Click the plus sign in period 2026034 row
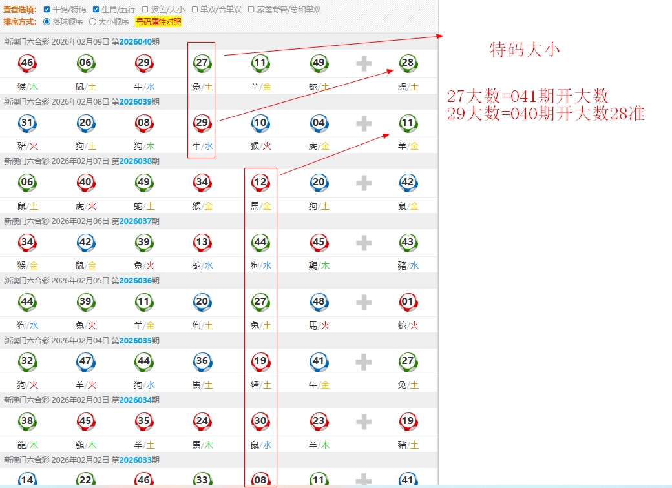This screenshot has height=488, width=672. point(364,422)
